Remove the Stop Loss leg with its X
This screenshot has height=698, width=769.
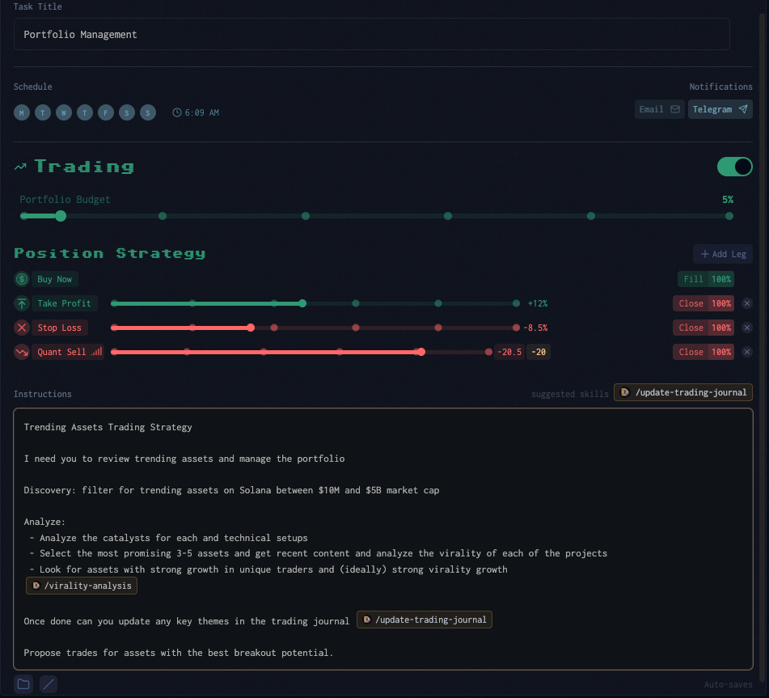coord(746,328)
